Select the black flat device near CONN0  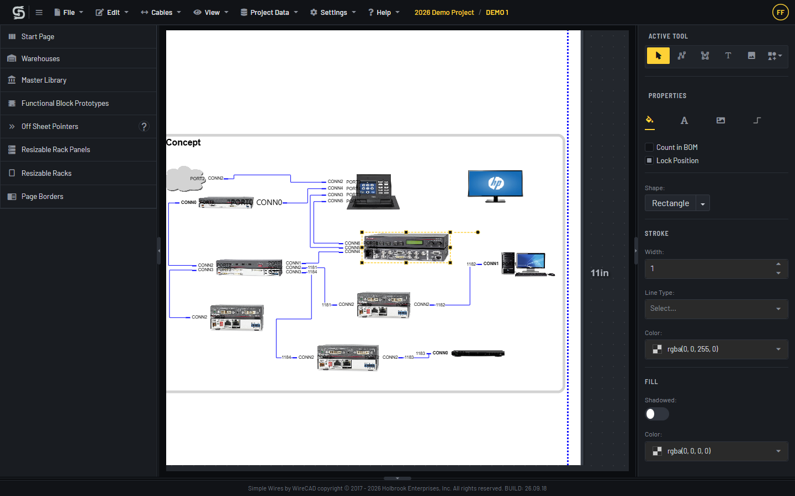(478, 353)
